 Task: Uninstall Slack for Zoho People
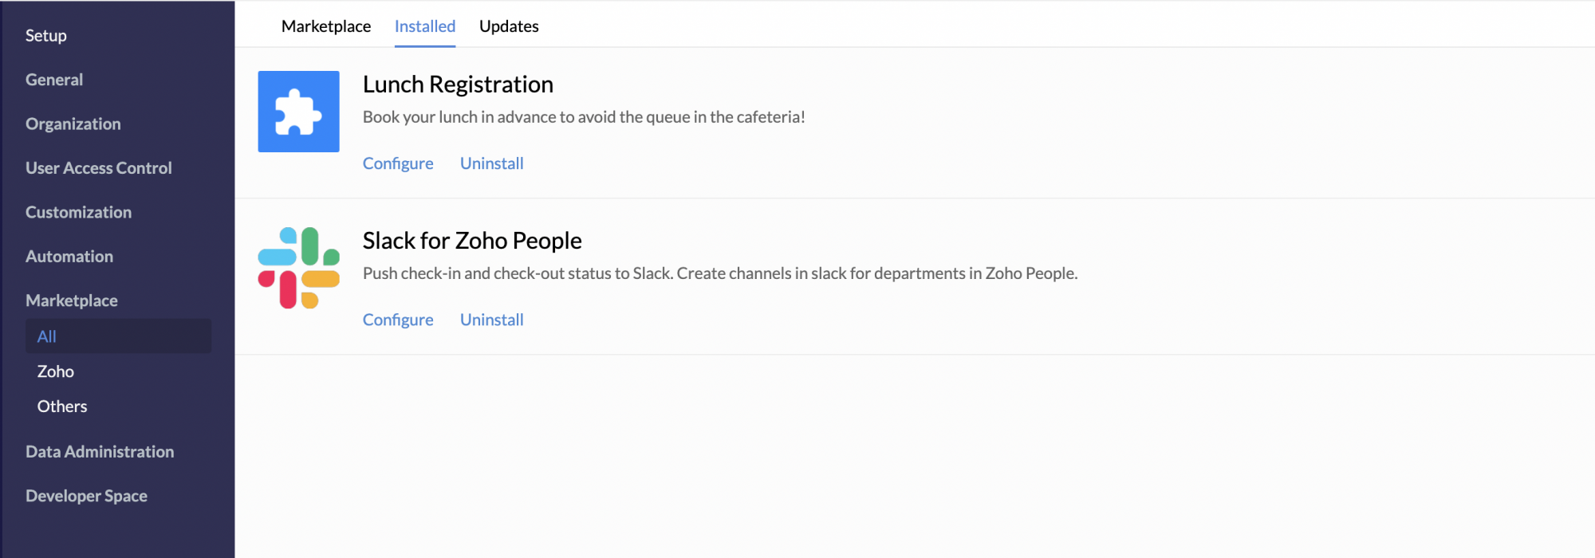(x=491, y=320)
